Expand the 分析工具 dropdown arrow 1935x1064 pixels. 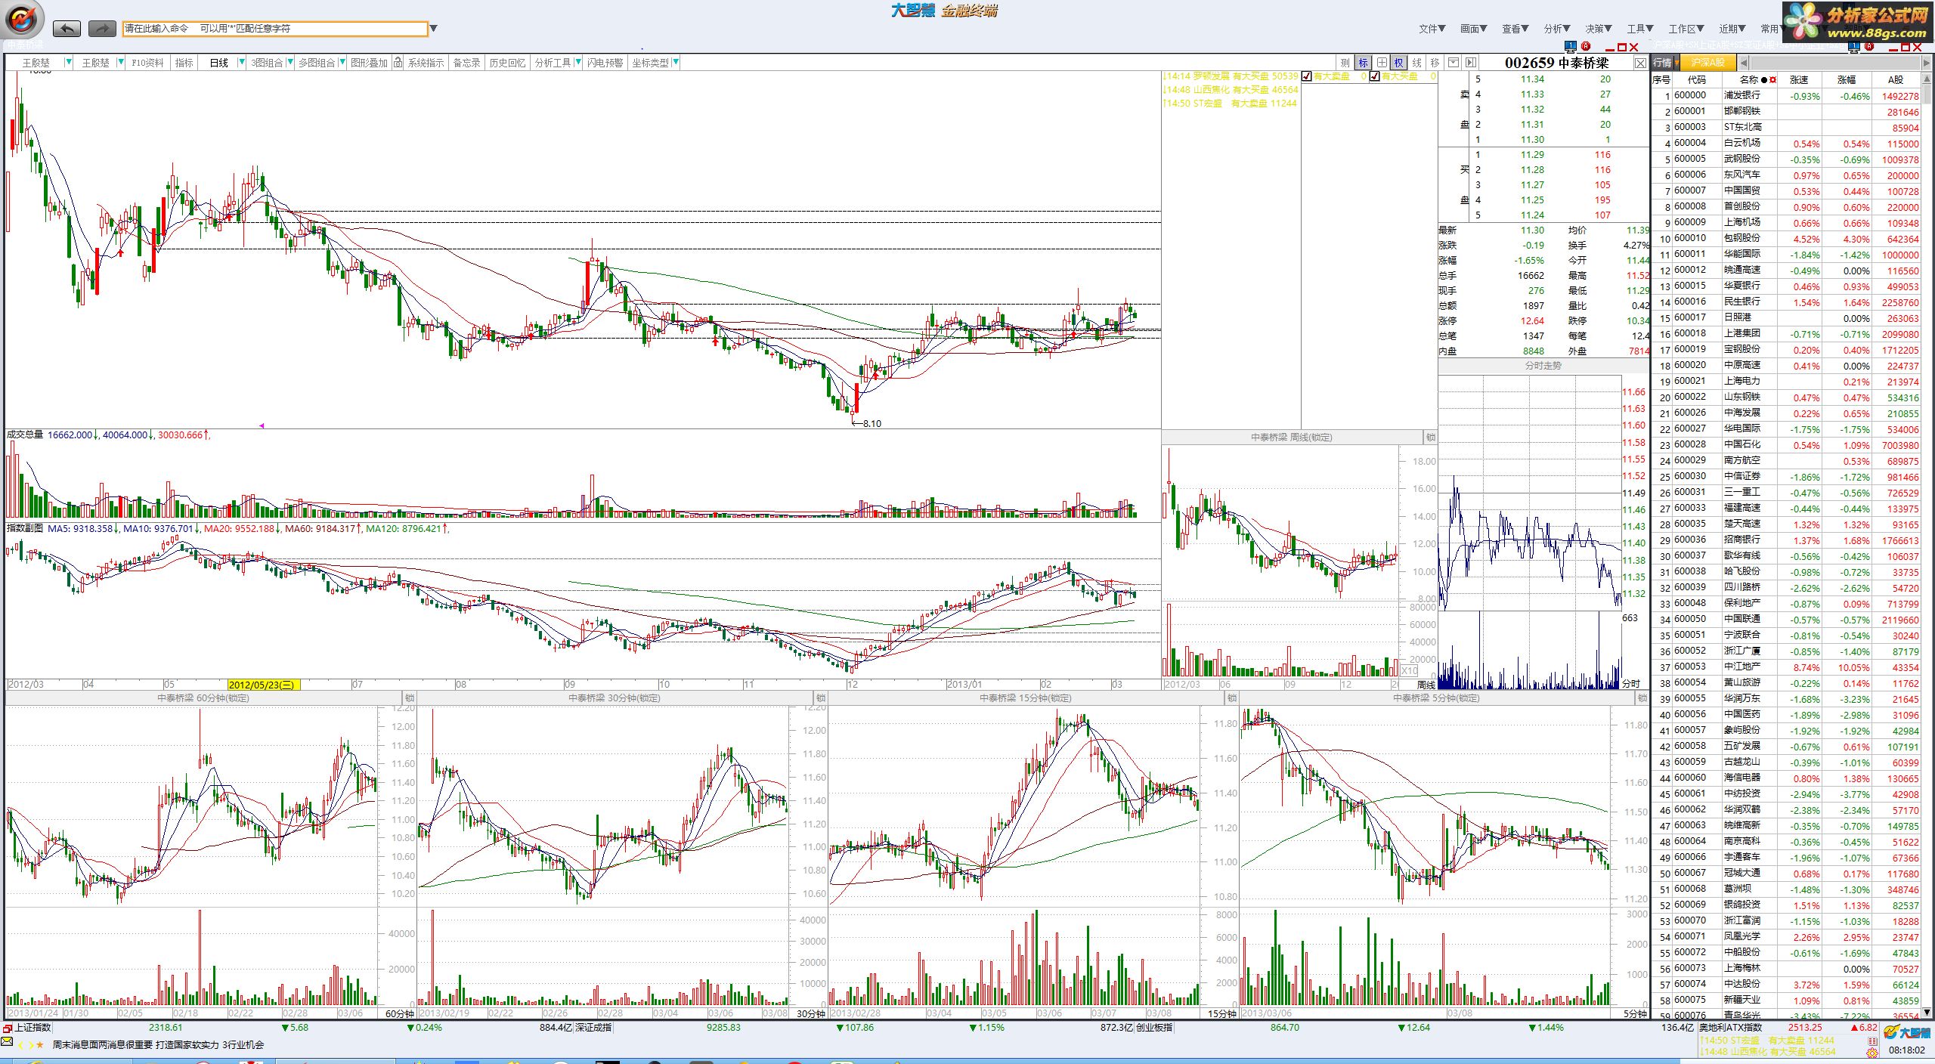[x=578, y=63]
